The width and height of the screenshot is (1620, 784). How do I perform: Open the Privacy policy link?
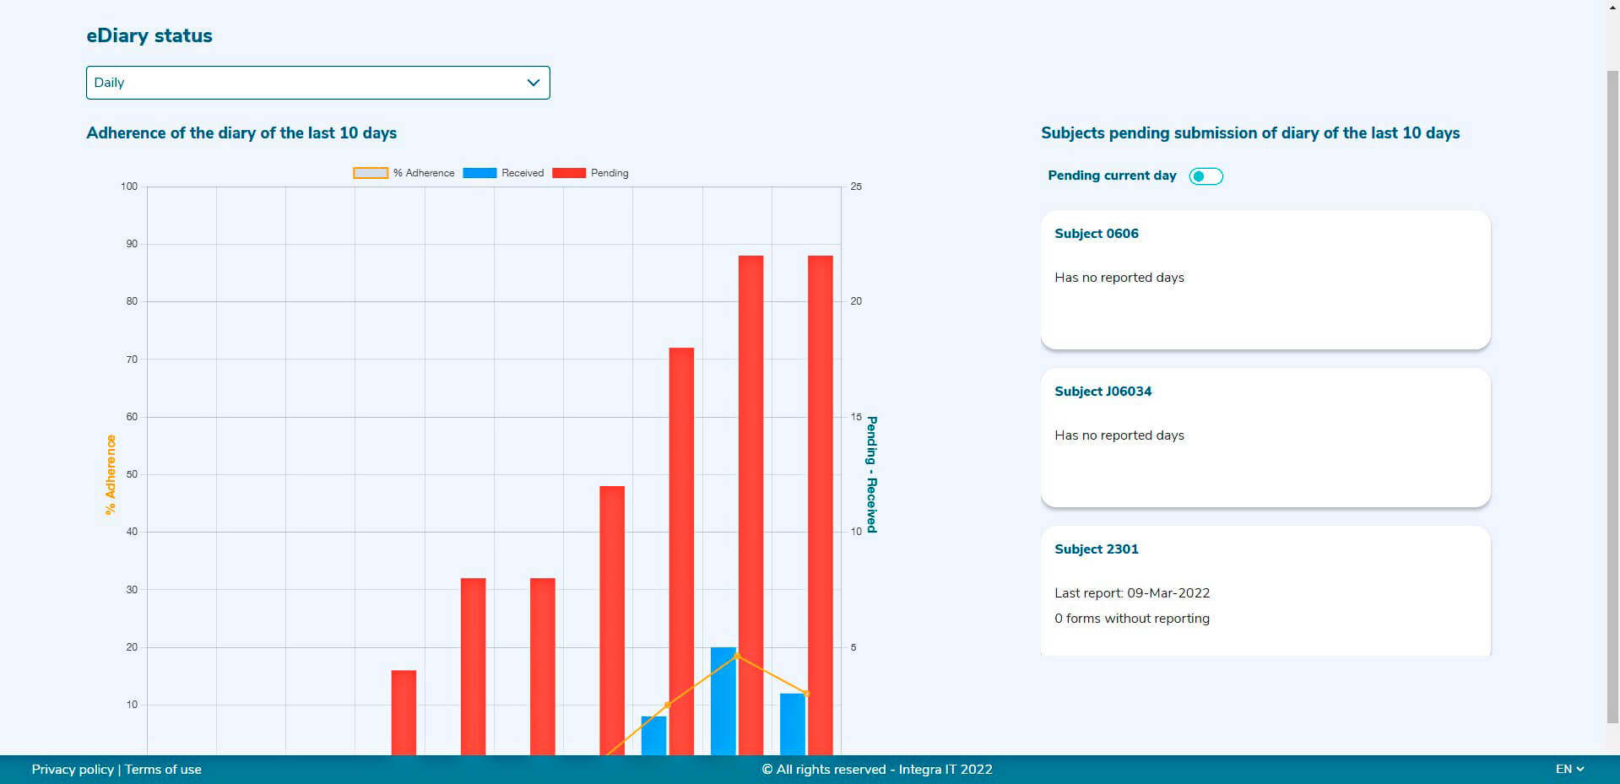73,770
